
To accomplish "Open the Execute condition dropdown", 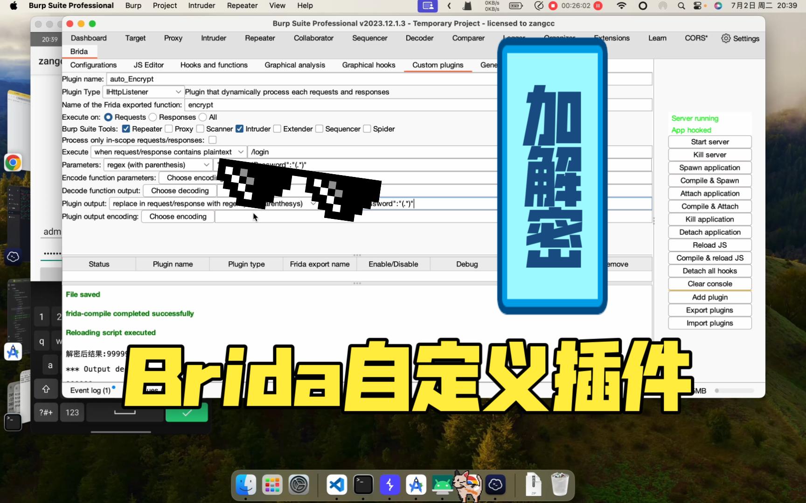I will [x=169, y=152].
